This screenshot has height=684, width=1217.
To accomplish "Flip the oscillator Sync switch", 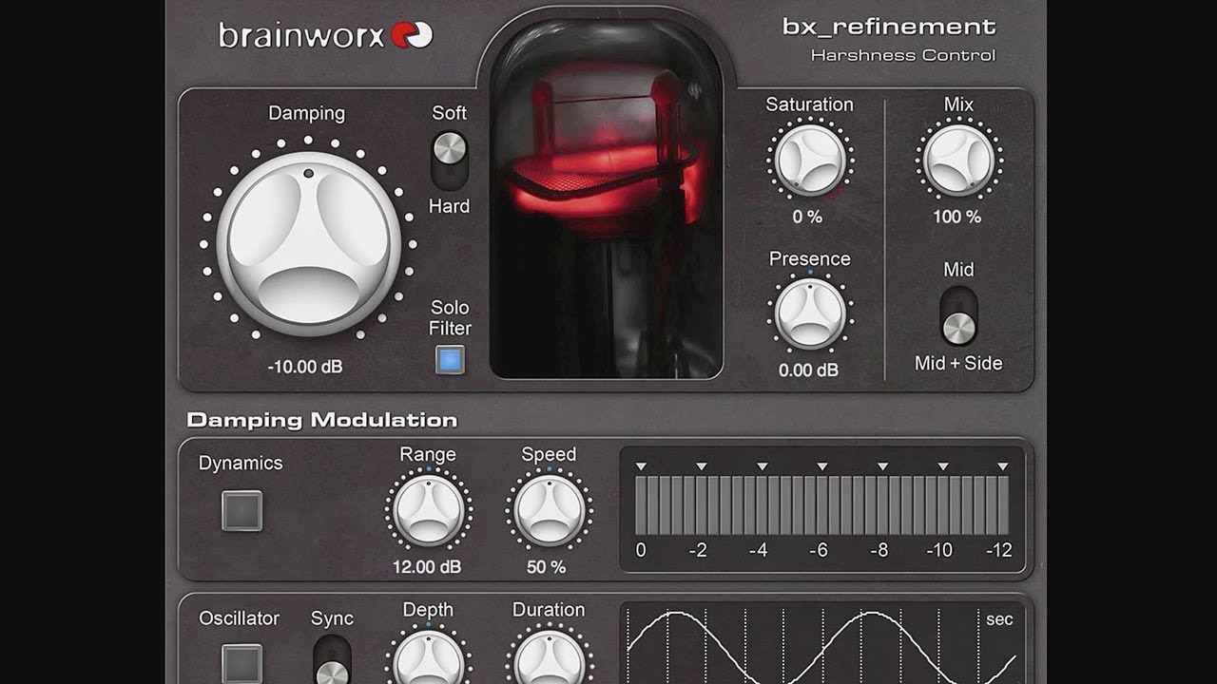I will (332, 661).
